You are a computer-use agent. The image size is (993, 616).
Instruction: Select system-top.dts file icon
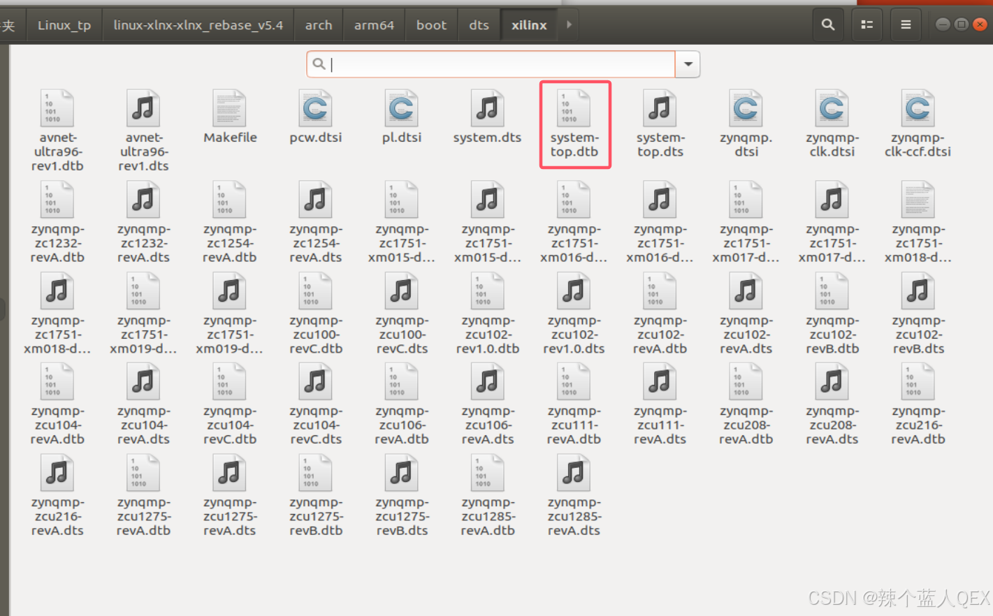(x=660, y=108)
